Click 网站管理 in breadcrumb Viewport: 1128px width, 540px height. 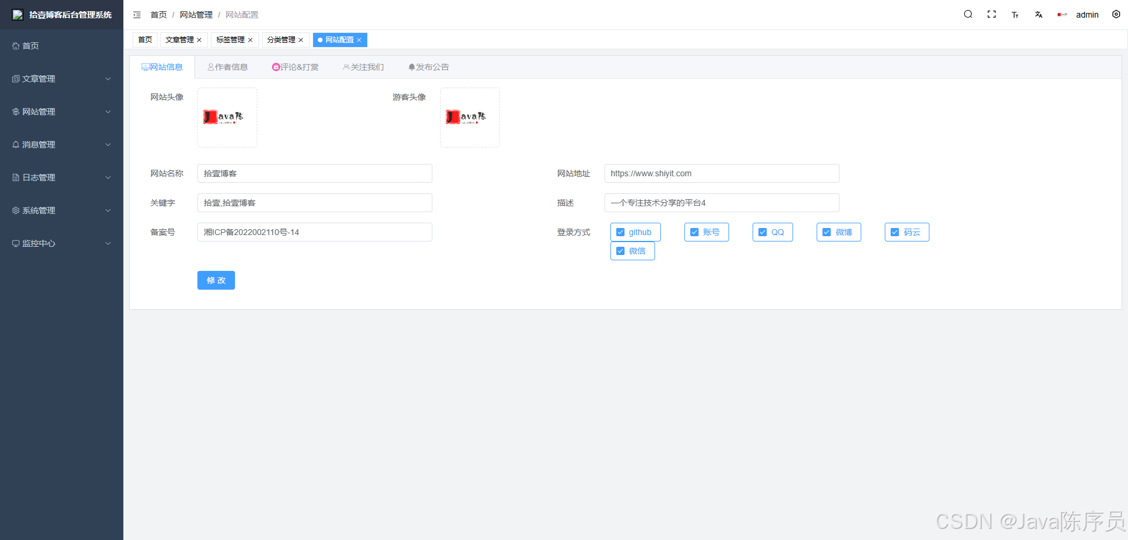[x=196, y=15]
